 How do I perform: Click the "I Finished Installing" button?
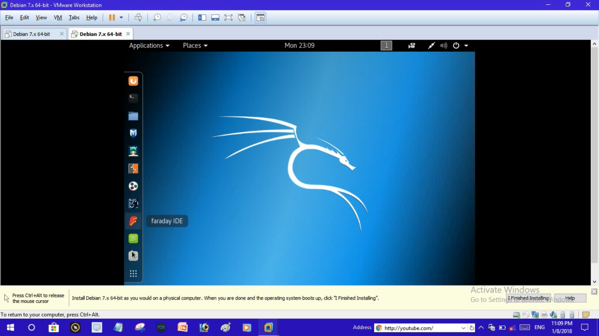528,298
